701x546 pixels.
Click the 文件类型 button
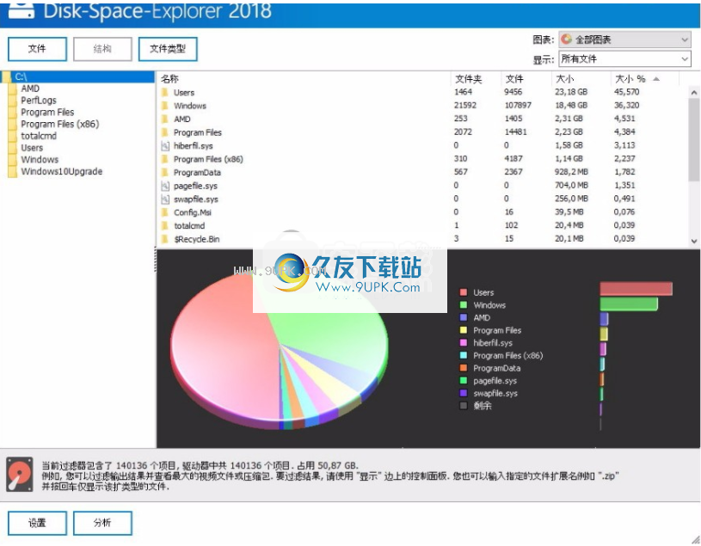(168, 49)
